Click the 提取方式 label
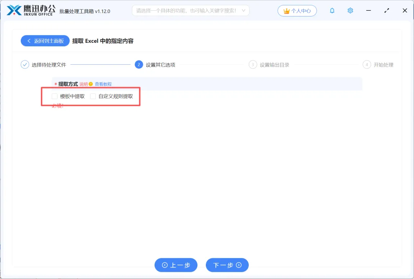Screen dimensions: 414x279 (x=68, y=84)
